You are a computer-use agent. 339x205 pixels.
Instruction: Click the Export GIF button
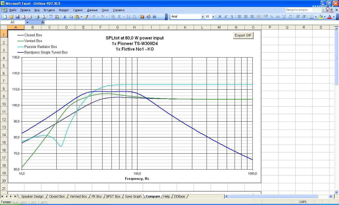point(243,35)
